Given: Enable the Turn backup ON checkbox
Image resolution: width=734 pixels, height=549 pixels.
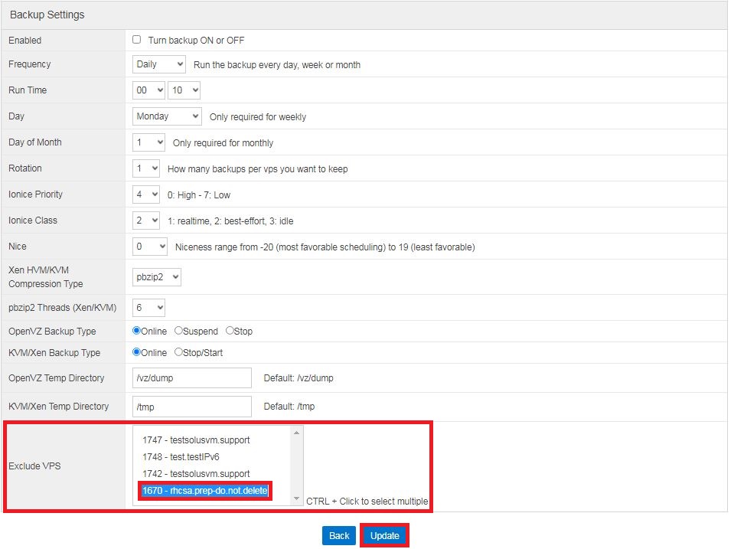Looking at the screenshot, I should point(137,40).
